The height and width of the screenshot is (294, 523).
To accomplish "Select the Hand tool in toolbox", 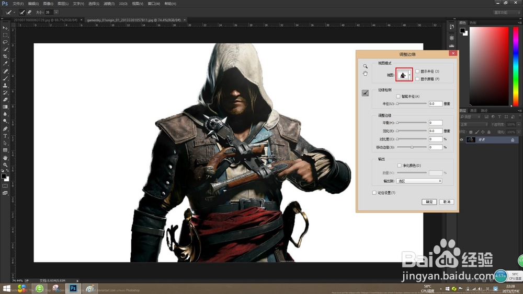I will click(5, 158).
